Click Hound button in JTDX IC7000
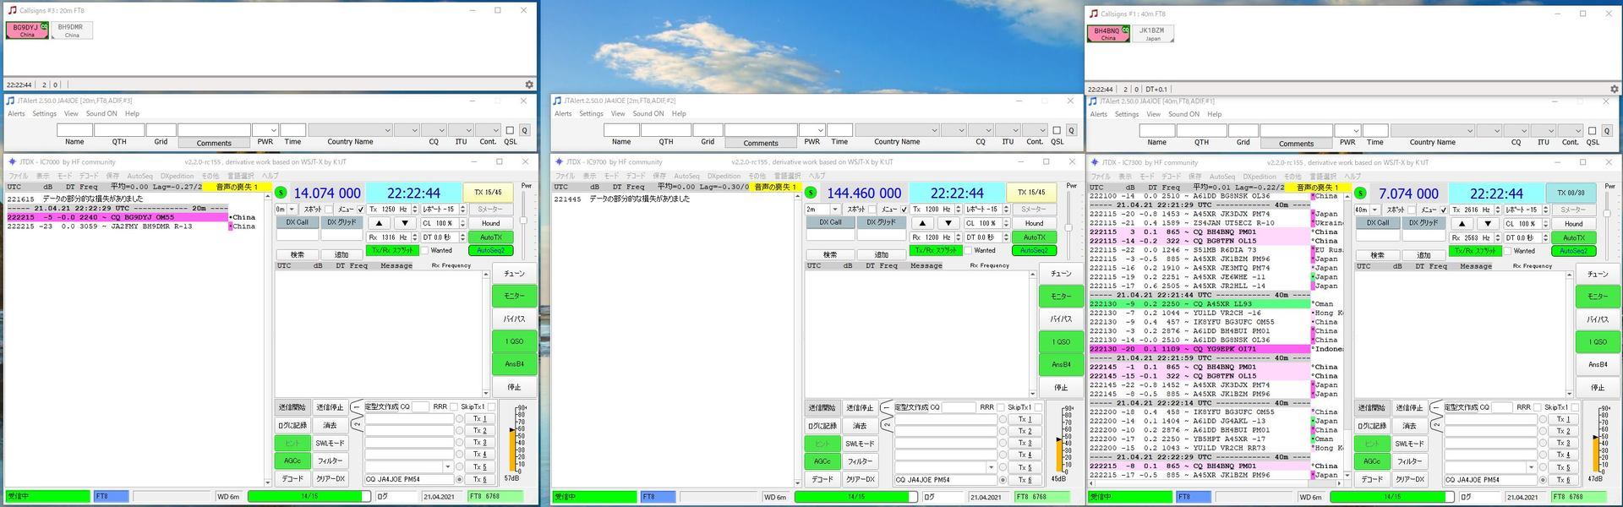This screenshot has height=507, width=1623. tap(491, 223)
